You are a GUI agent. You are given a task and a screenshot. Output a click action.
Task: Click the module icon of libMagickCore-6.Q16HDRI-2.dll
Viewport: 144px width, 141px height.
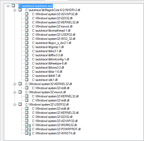pyautogui.click(x=20, y=10)
